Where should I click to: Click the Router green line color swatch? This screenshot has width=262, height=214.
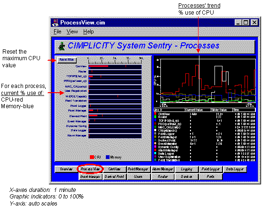[x=155, y=117]
